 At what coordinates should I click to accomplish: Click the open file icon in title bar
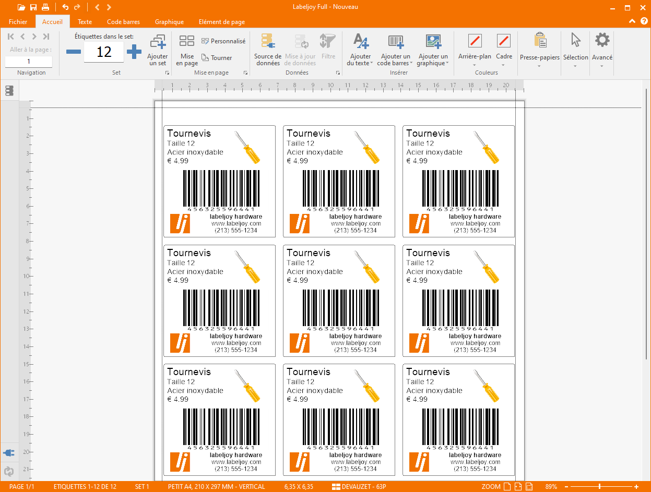(21, 7)
